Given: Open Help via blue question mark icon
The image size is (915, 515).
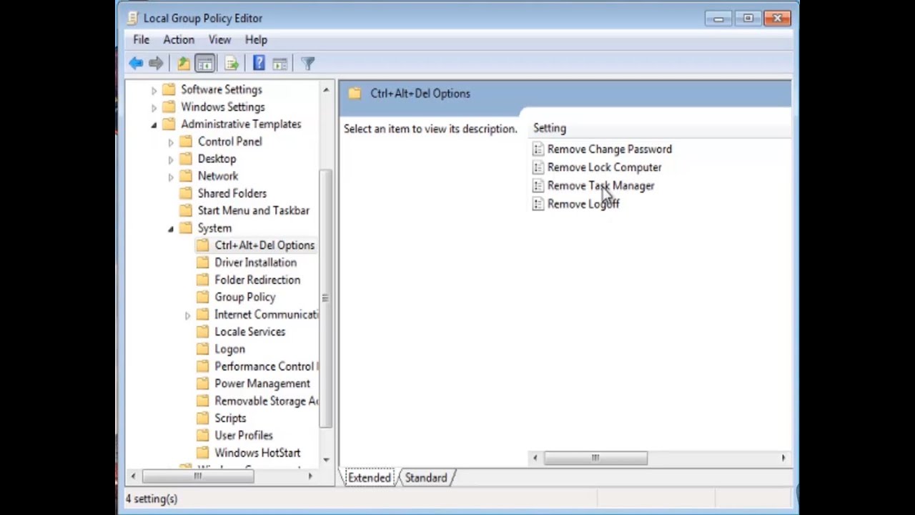Looking at the screenshot, I should coord(259,64).
